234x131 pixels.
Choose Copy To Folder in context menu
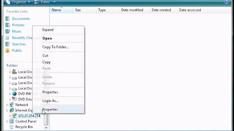pos(58,47)
